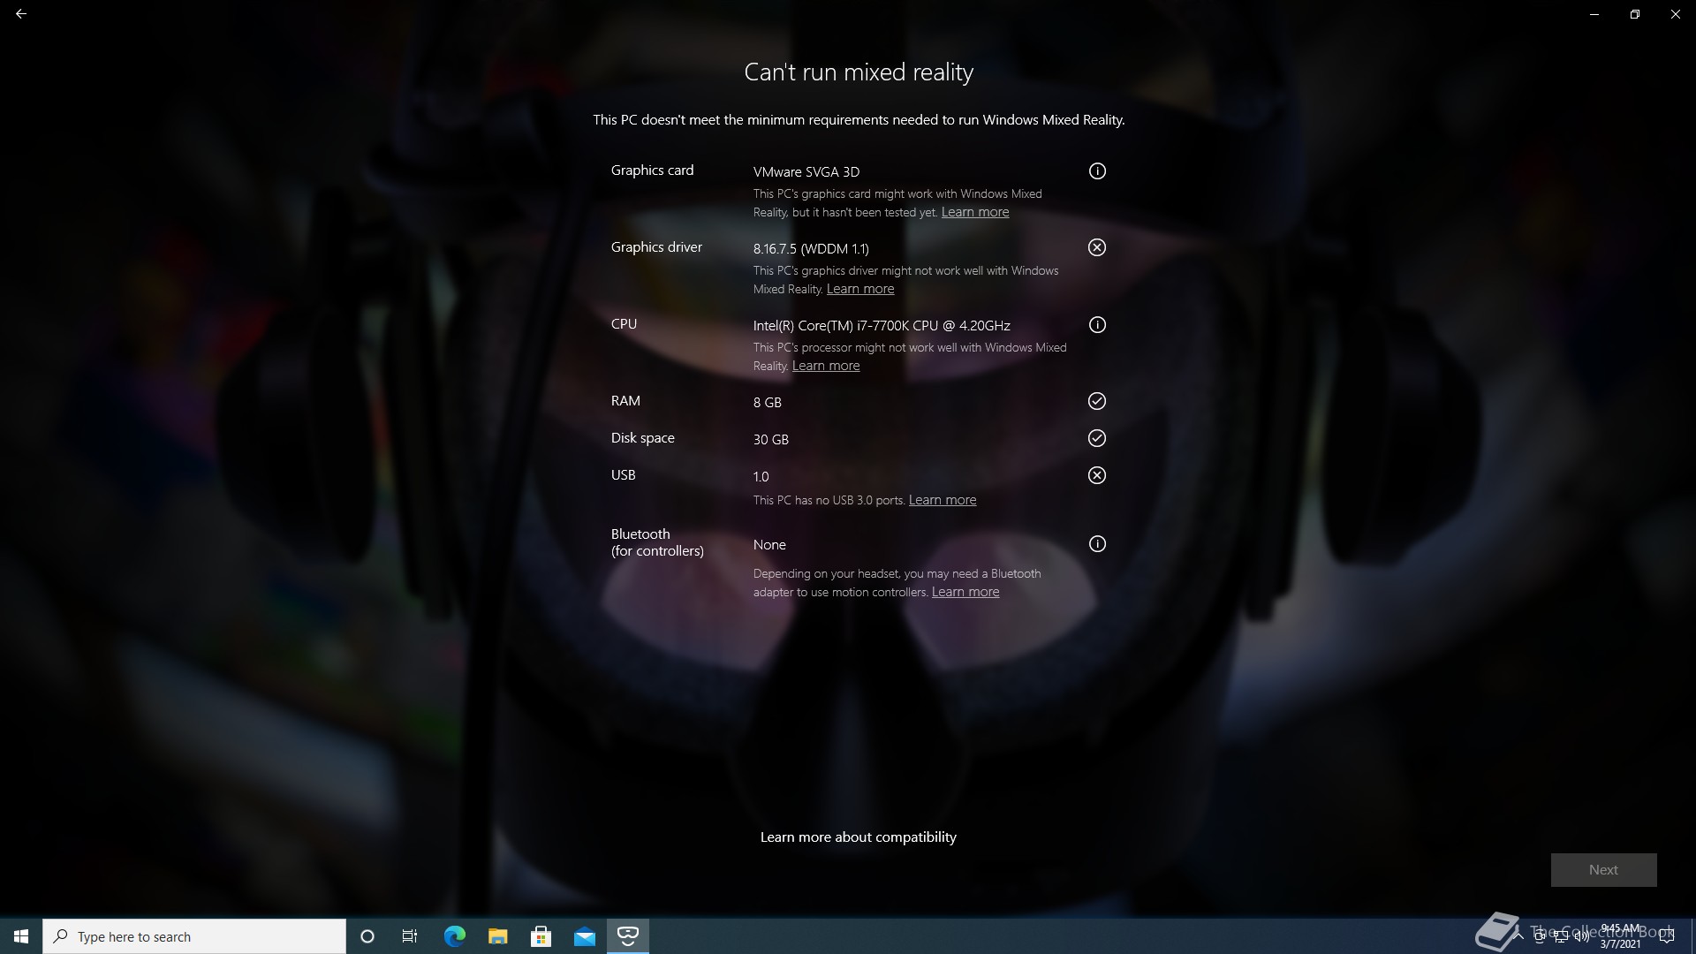Click the Bluetooth (for controllers) label
This screenshot has height=954, width=1696.
tap(657, 542)
